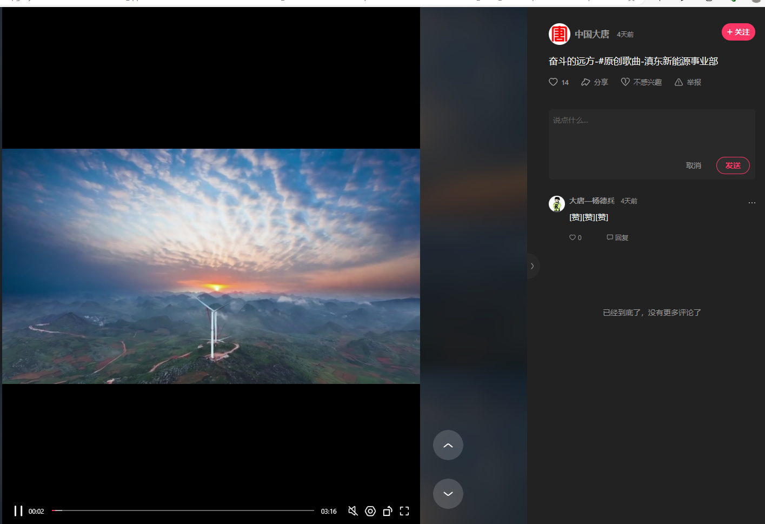Open the comment options ... menu
This screenshot has height=524, width=765.
[x=751, y=202]
